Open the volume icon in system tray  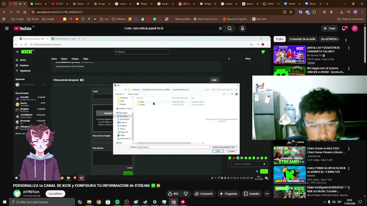pyautogui.click(x=334, y=202)
